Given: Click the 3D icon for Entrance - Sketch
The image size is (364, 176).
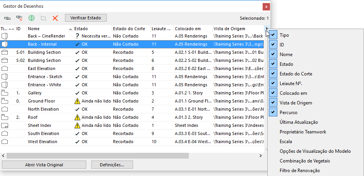Looking at the screenshot, I should coord(5,77).
